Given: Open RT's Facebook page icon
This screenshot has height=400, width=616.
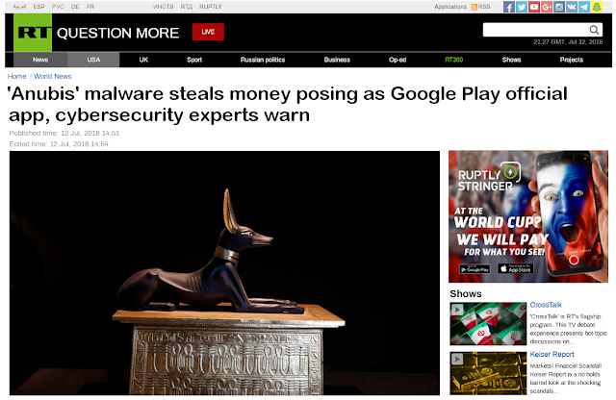Looking at the screenshot, I should pos(509,7).
